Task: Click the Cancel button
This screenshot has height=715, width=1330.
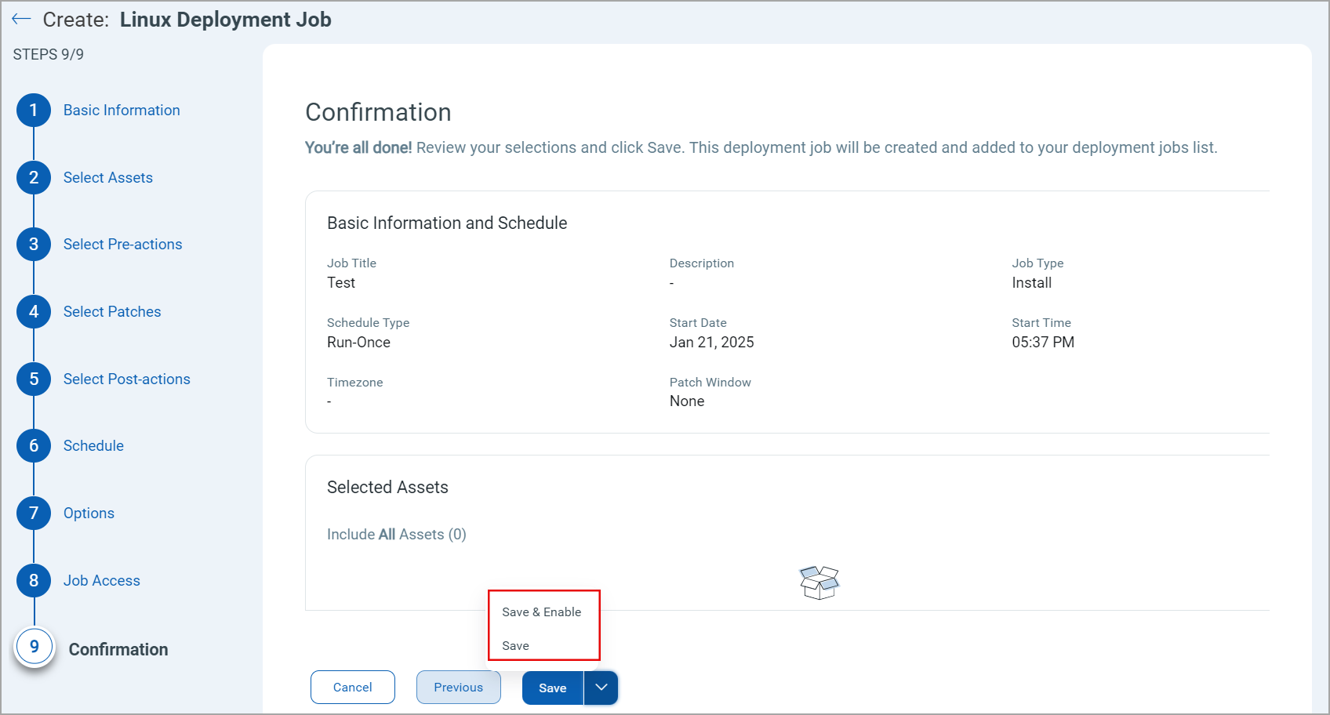Action: (x=353, y=688)
